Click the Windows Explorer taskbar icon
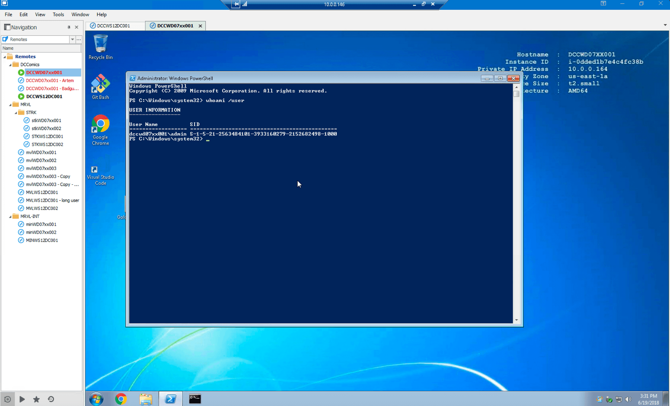This screenshot has width=670, height=406. click(145, 398)
